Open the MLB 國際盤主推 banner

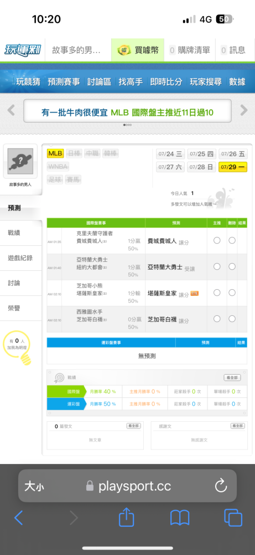point(127,111)
